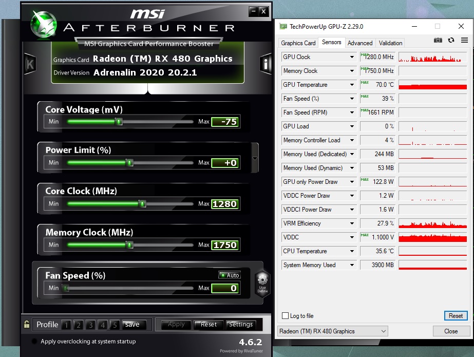Toggle the fan speed Auto button
Viewport: 474px width, 357px height.
[230, 275]
